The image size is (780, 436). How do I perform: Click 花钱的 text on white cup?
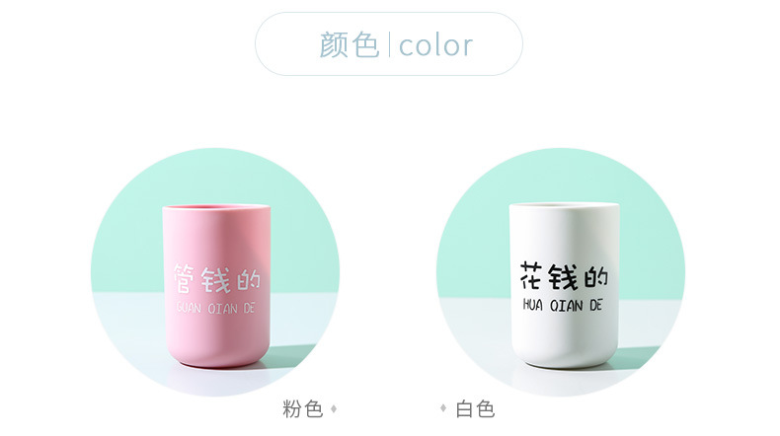564,276
